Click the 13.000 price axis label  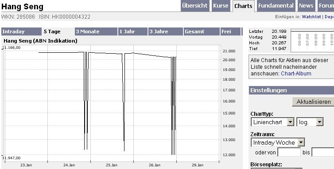tap(229, 140)
